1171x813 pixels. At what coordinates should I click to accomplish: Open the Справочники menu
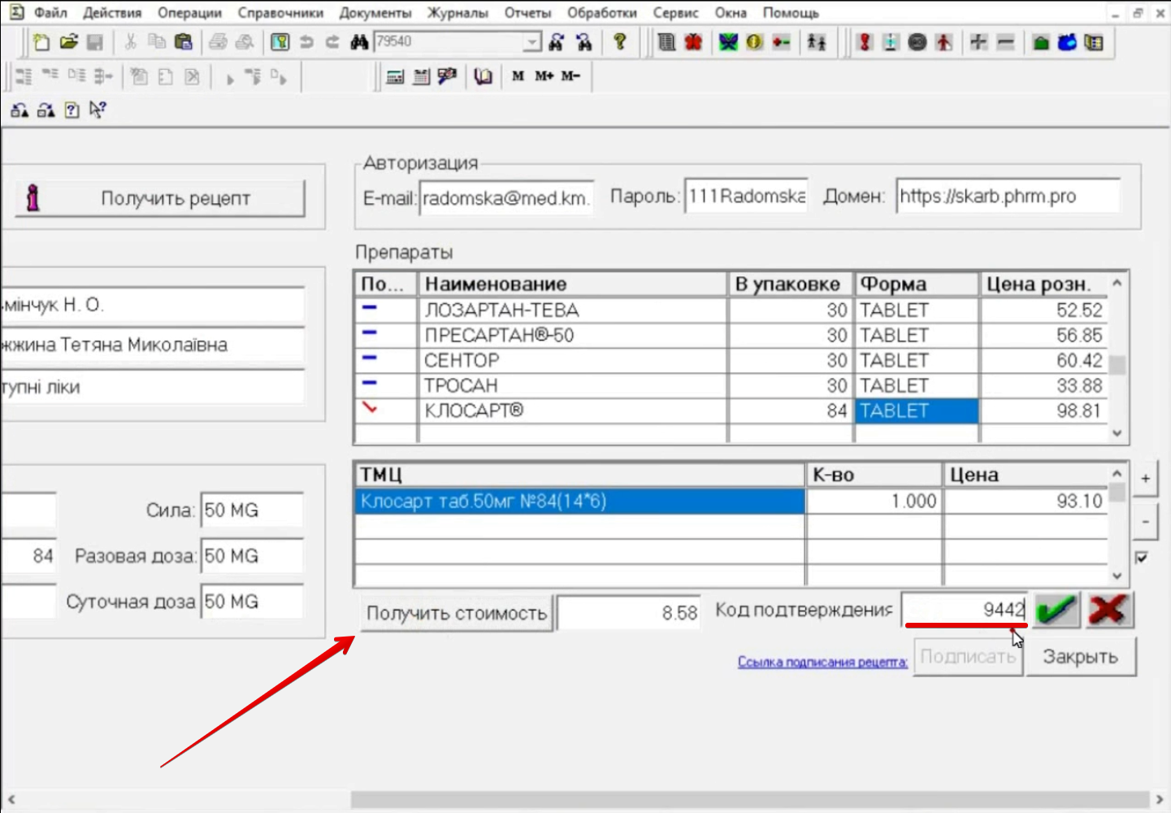coord(280,13)
